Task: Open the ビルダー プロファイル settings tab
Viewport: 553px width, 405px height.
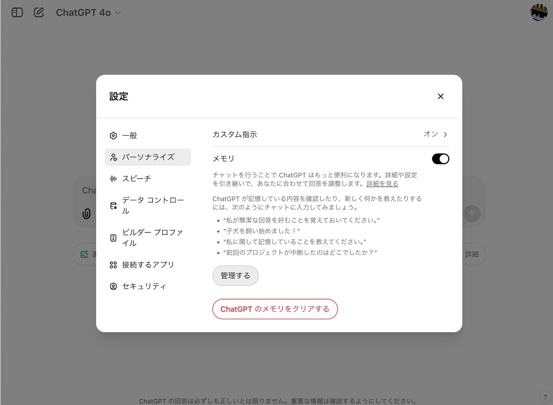Action: click(x=148, y=238)
